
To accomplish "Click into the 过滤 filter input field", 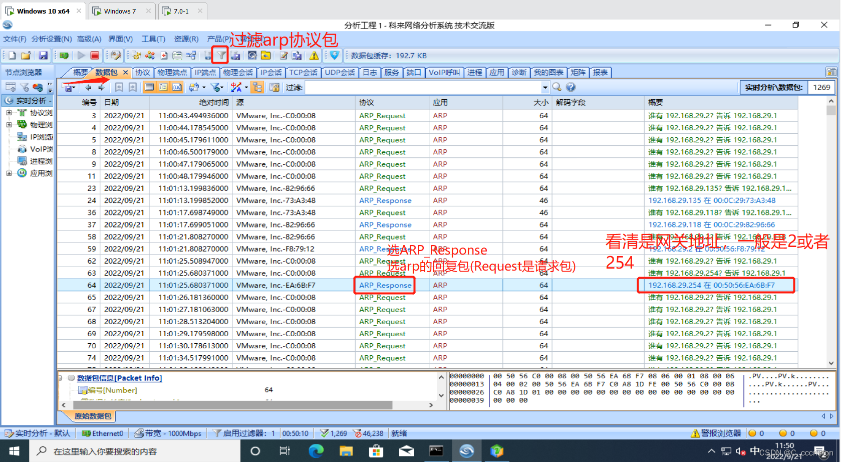I will pyautogui.click(x=423, y=88).
